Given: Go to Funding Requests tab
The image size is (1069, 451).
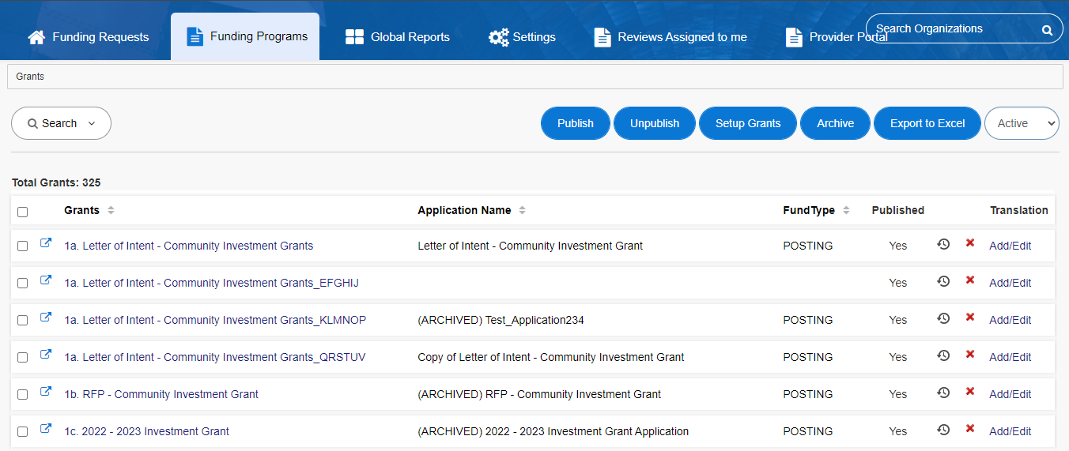Looking at the screenshot, I should 89,37.
